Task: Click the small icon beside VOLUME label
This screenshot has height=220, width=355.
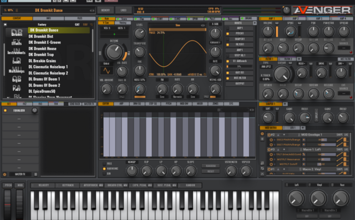Action: [277, 23]
